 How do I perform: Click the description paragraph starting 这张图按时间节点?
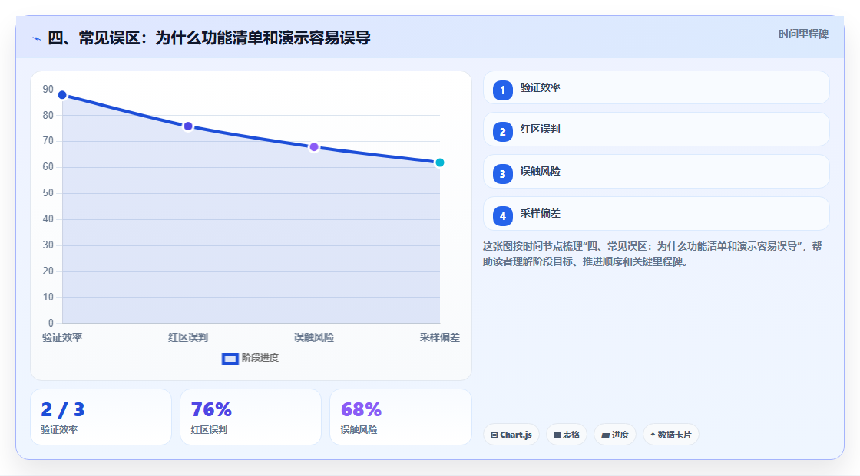tap(652, 254)
